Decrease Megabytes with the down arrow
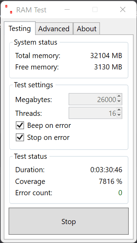This screenshot has width=137, height=243. (119, 101)
